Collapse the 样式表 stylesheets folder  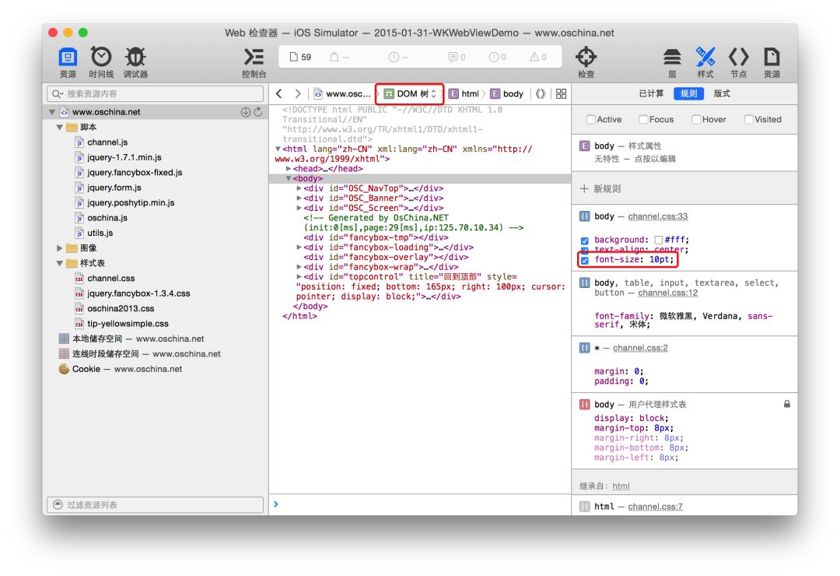(x=59, y=263)
